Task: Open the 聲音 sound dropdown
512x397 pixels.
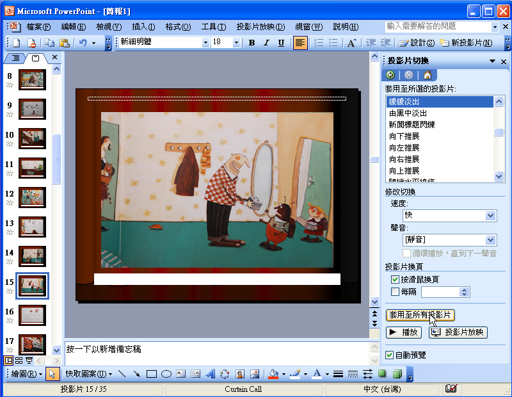Action: 490,240
